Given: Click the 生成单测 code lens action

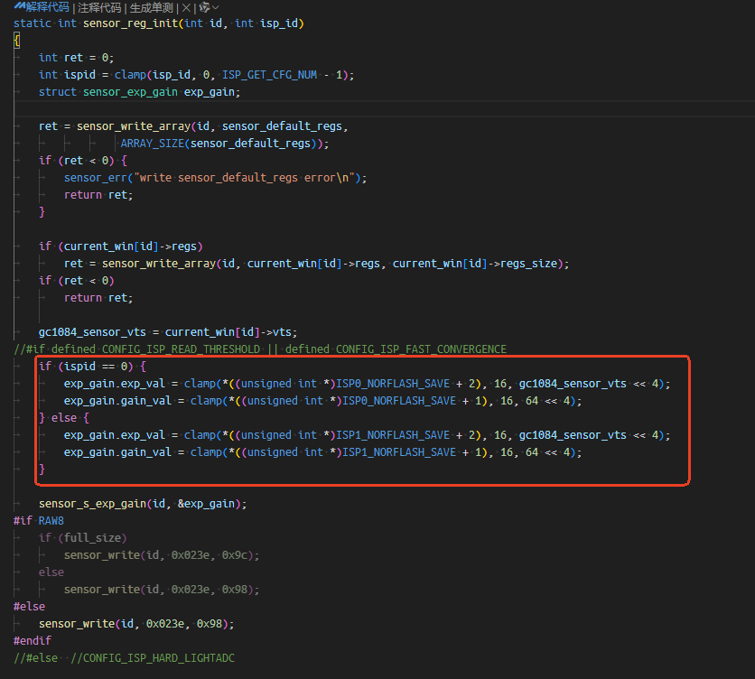Looking at the screenshot, I should point(154,7).
